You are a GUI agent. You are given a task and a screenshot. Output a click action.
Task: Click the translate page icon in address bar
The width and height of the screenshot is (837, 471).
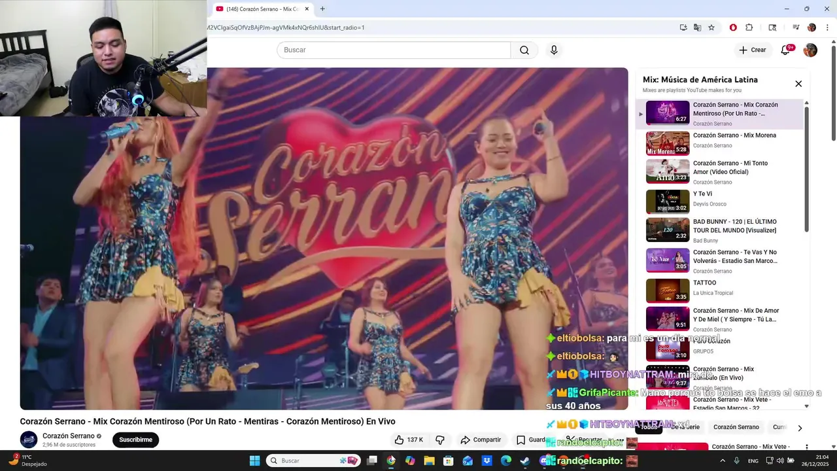click(x=697, y=27)
